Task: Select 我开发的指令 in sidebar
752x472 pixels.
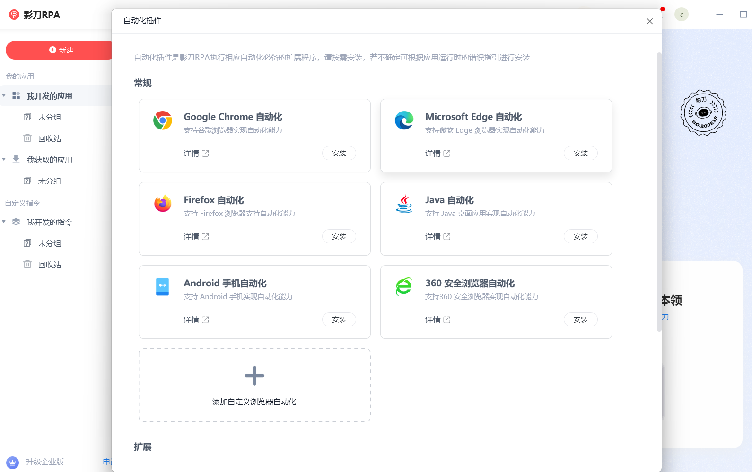Action: [x=50, y=222]
